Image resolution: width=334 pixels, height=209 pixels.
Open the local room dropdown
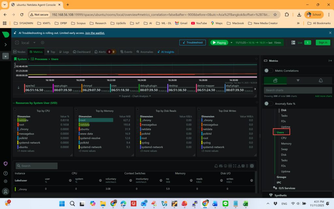point(25,42)
